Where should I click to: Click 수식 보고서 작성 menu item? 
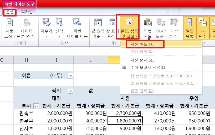[148, 68]
